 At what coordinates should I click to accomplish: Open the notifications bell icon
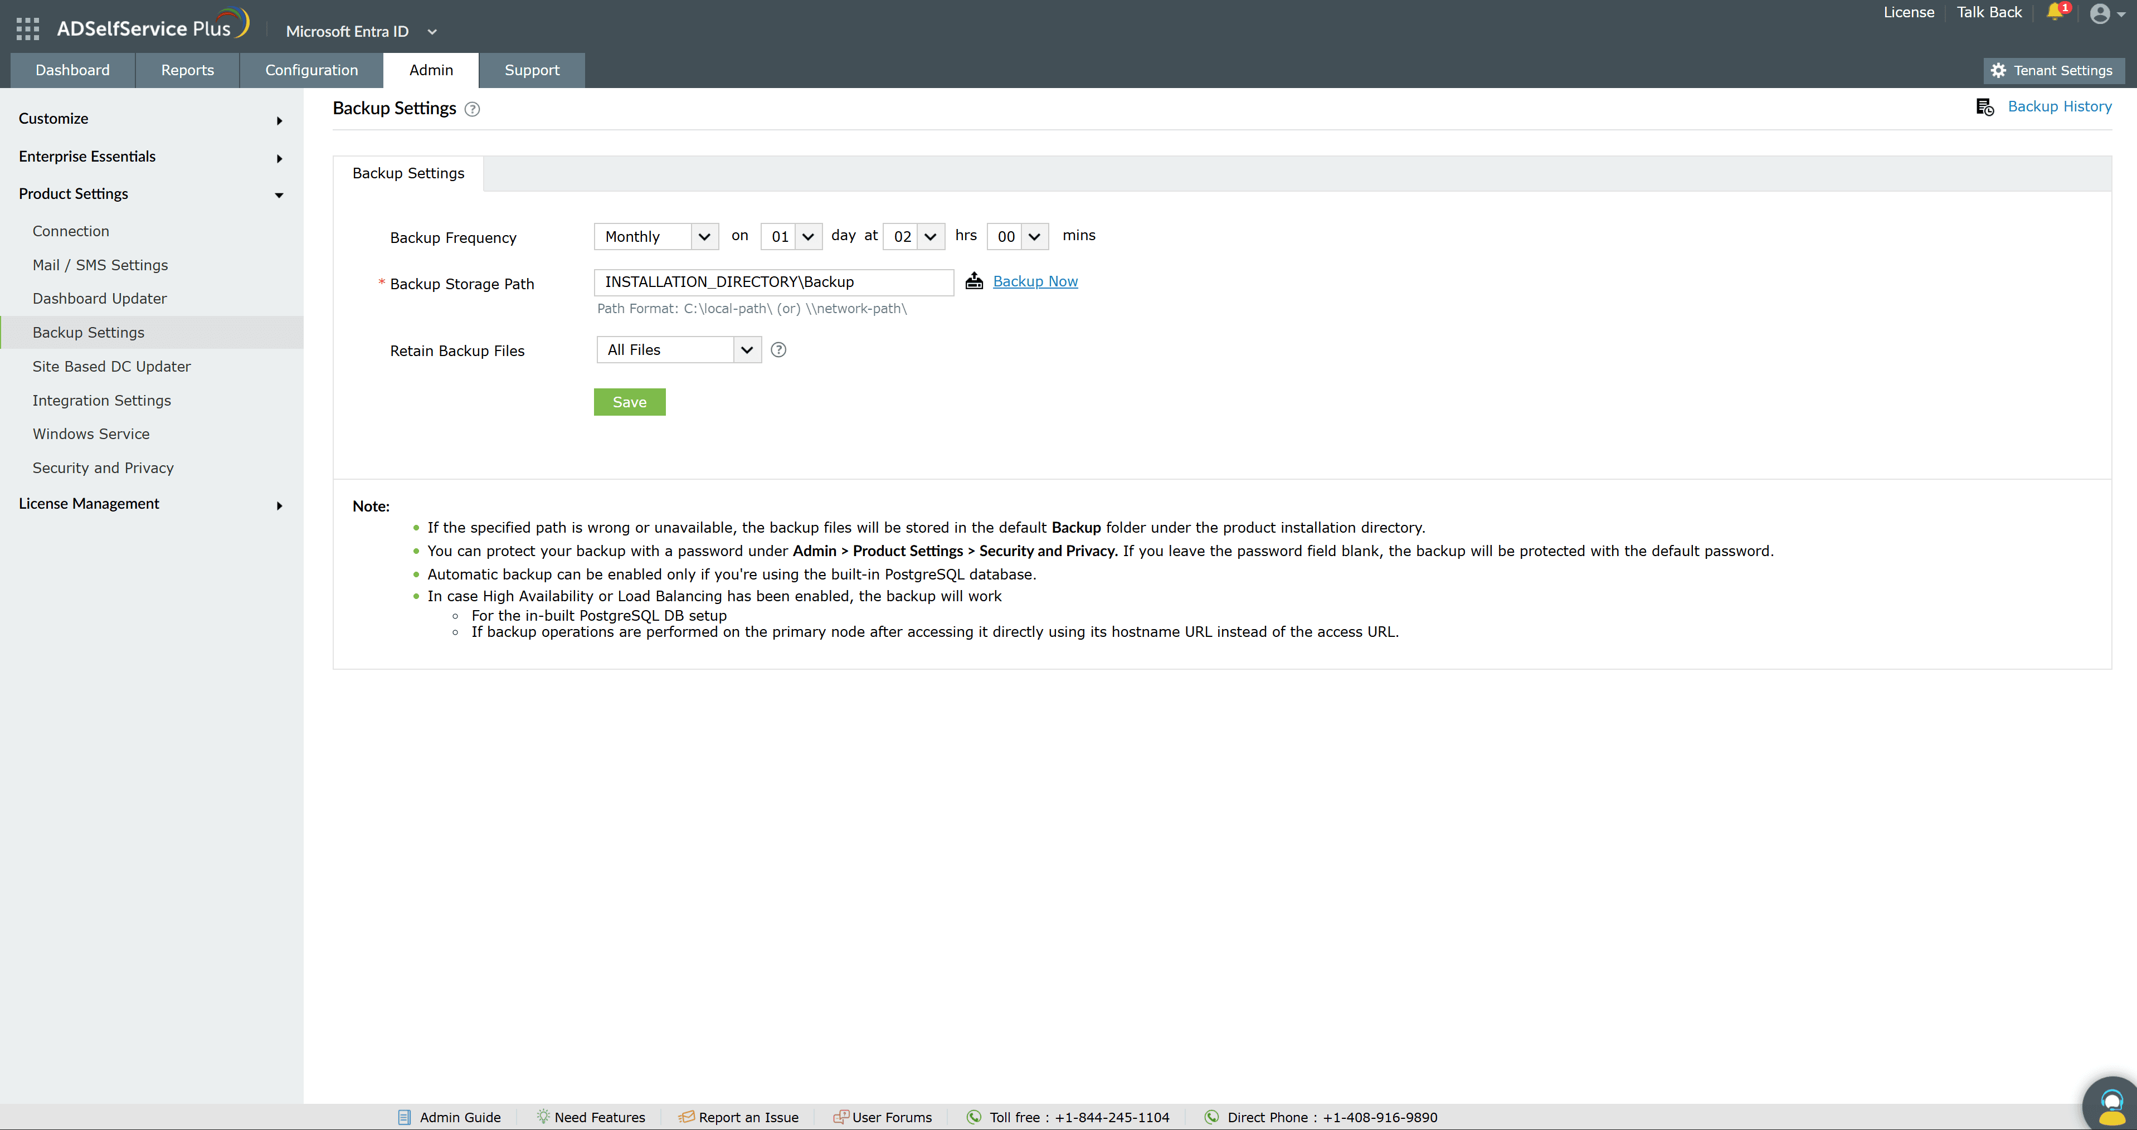pyautogui.click(x=2055, y=12)
